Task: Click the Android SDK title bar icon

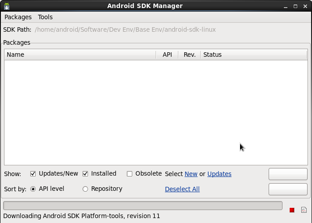Action: click(6, 6)
